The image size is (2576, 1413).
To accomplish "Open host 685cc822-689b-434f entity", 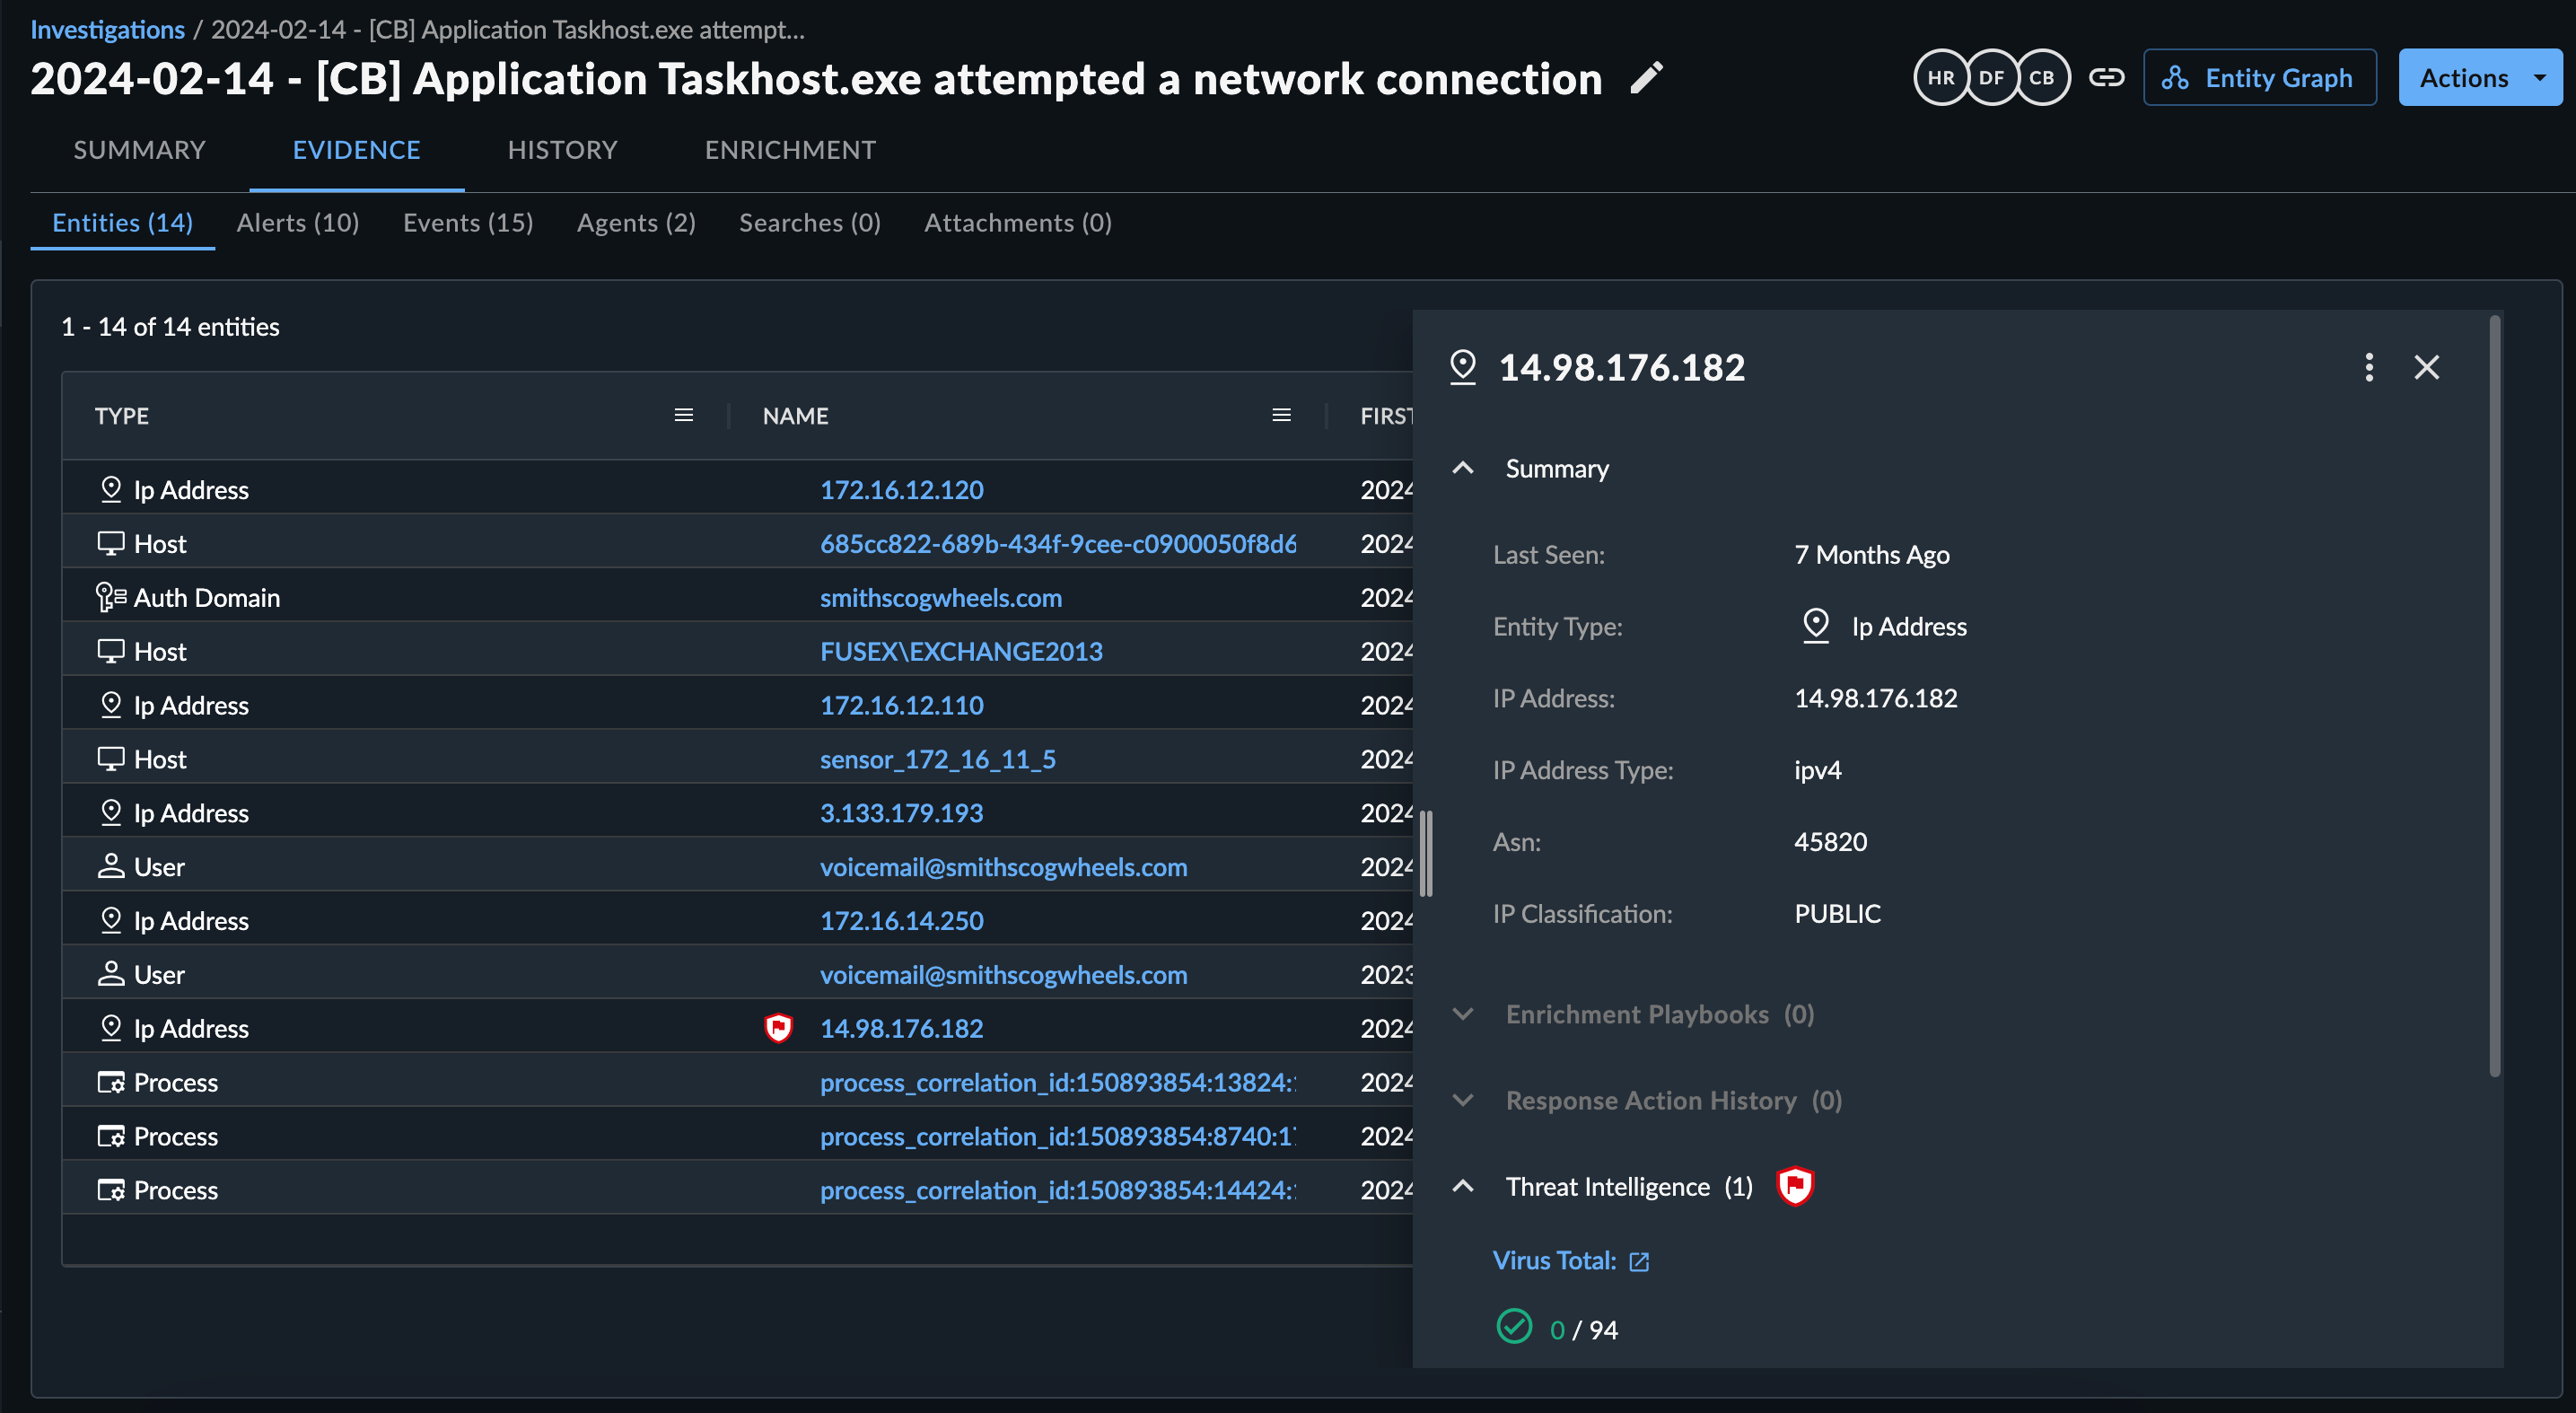I will [1058, 544].
